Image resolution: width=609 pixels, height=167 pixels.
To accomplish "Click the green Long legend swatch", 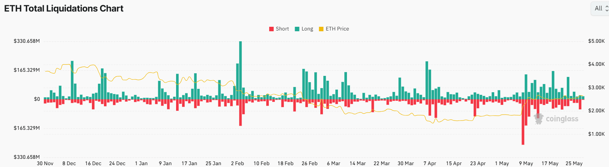I will (297, 29).
